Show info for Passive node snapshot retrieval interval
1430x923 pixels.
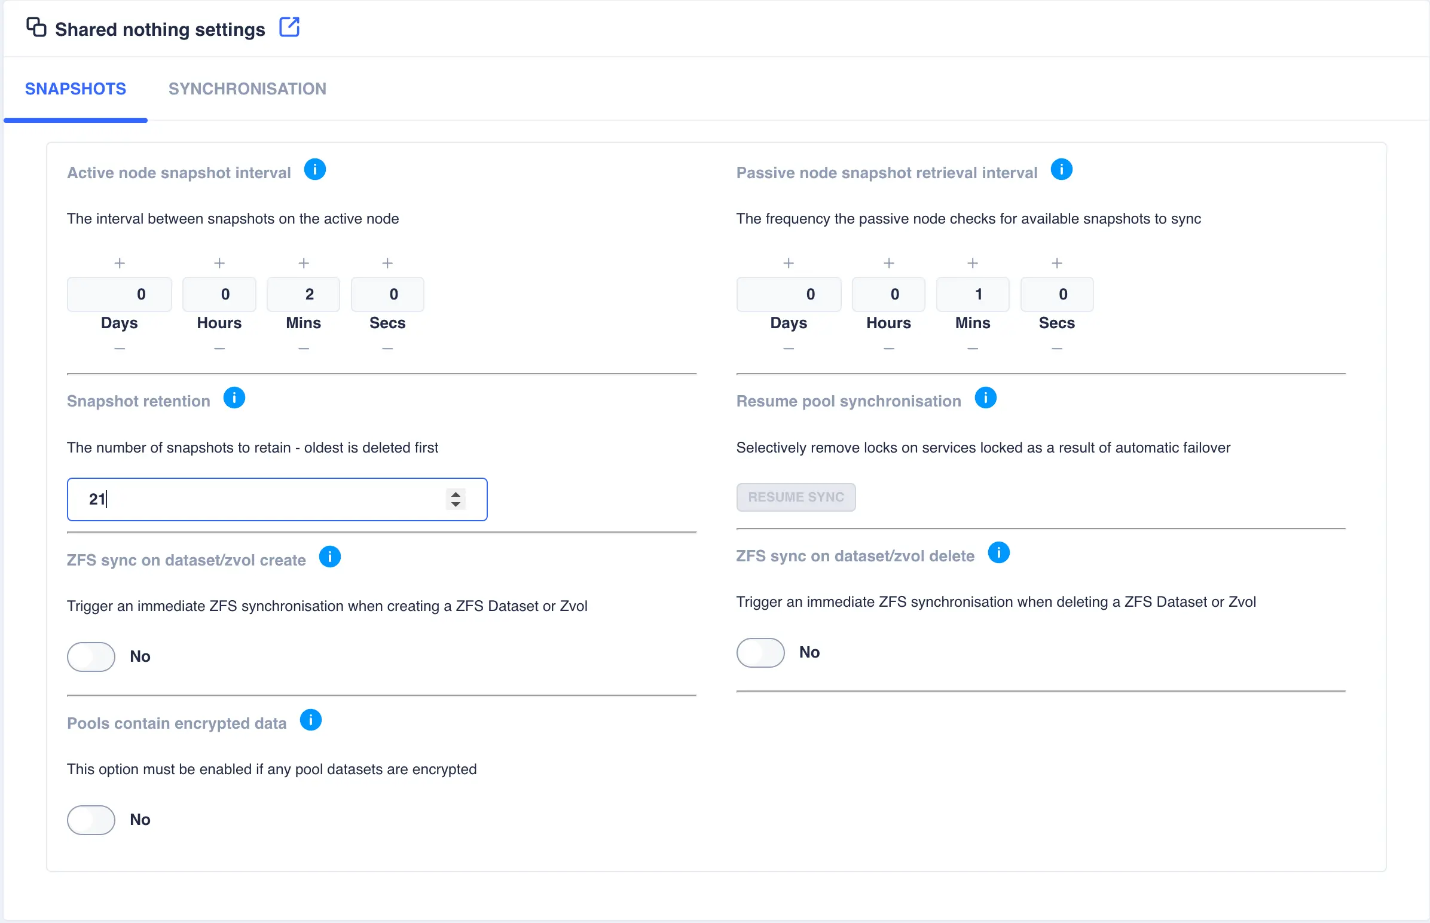pos(1061,170)
